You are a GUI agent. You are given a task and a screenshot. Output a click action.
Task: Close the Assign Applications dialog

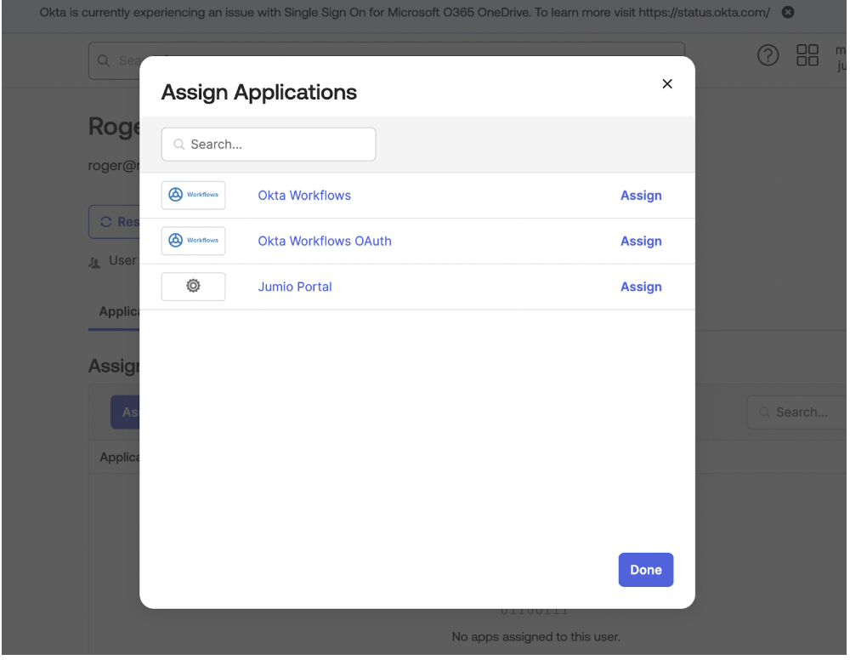pyautogui.click(x=667, y=83)
